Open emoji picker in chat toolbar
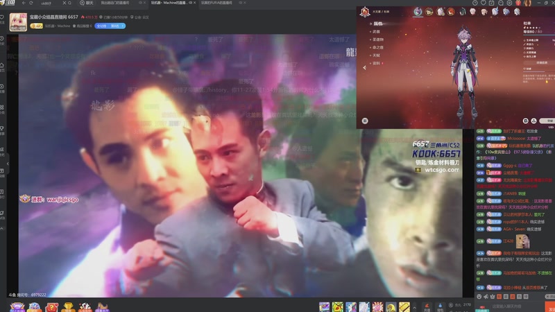The image size is (555, 312). [479, 297]
